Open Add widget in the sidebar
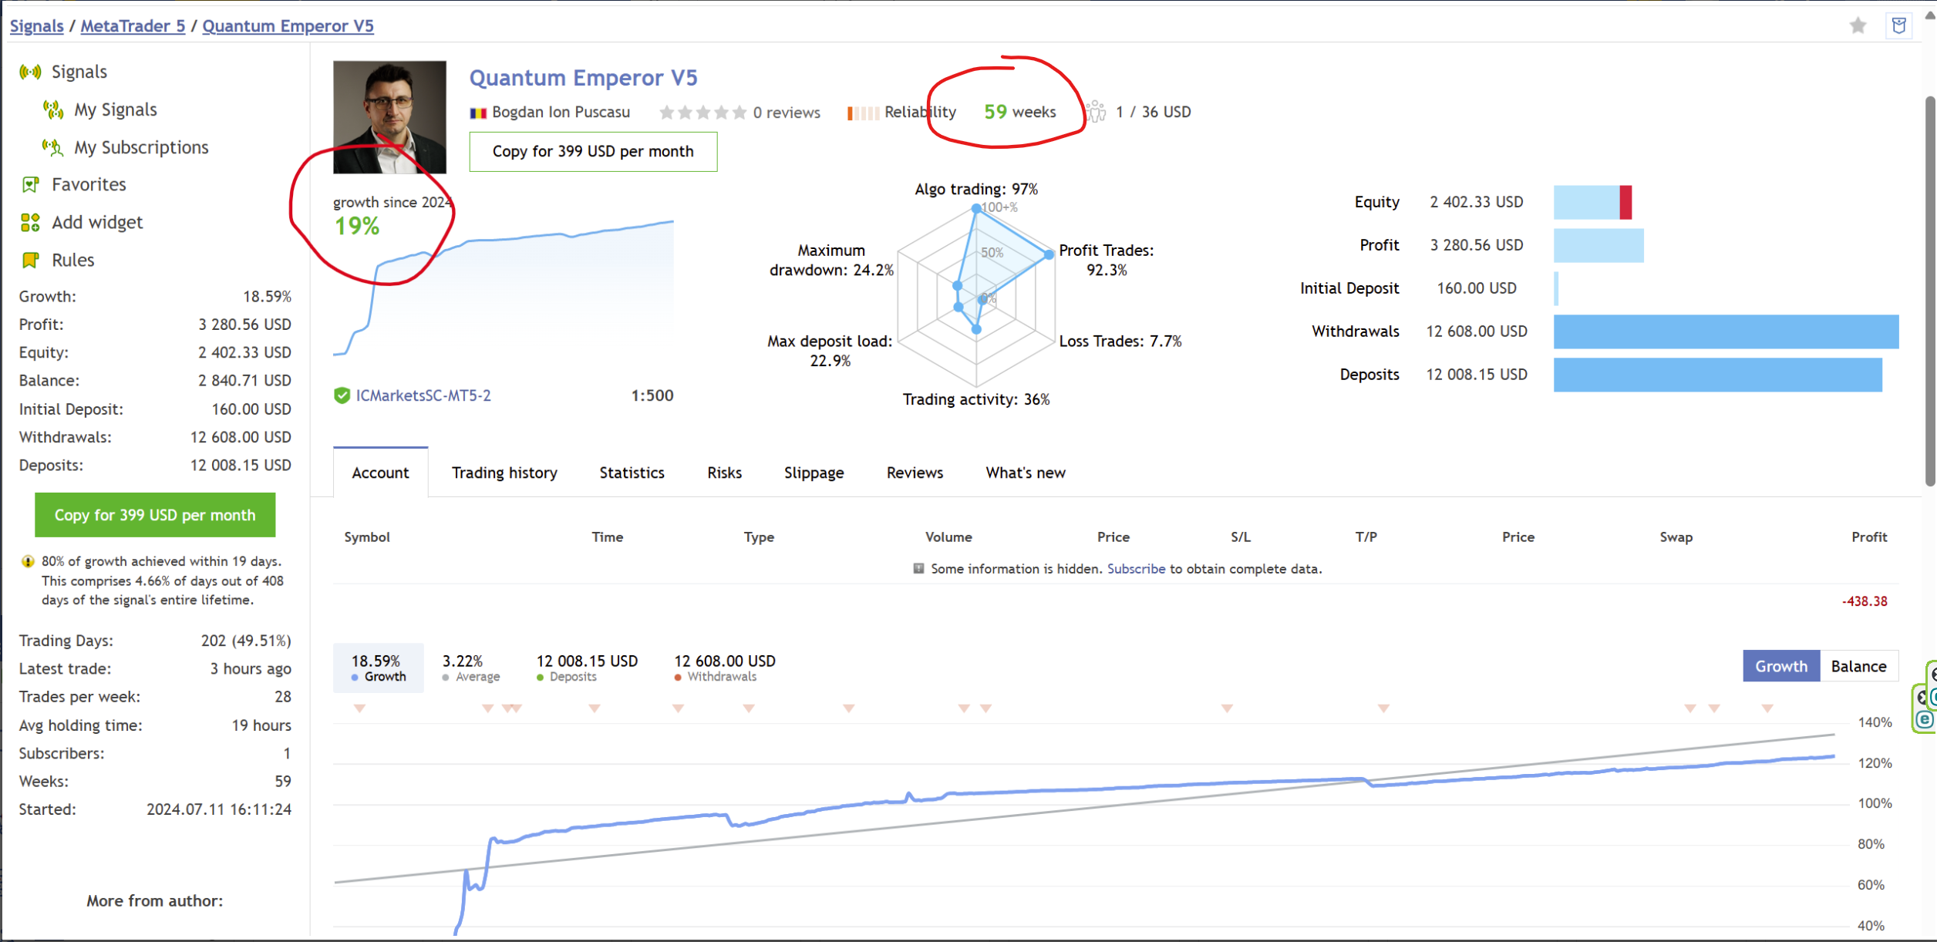The width and height of the screenshot is (1937, 942). point(97,222)
